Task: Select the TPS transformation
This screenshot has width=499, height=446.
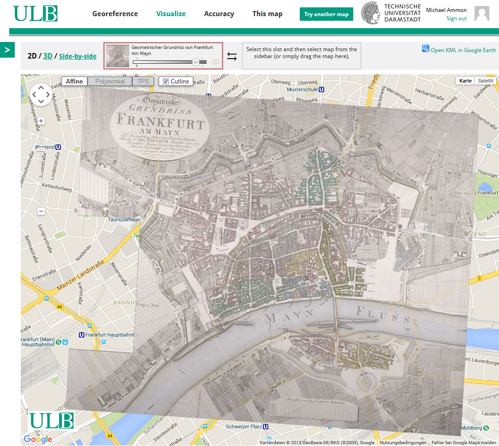Action: [x=143, y=81]
